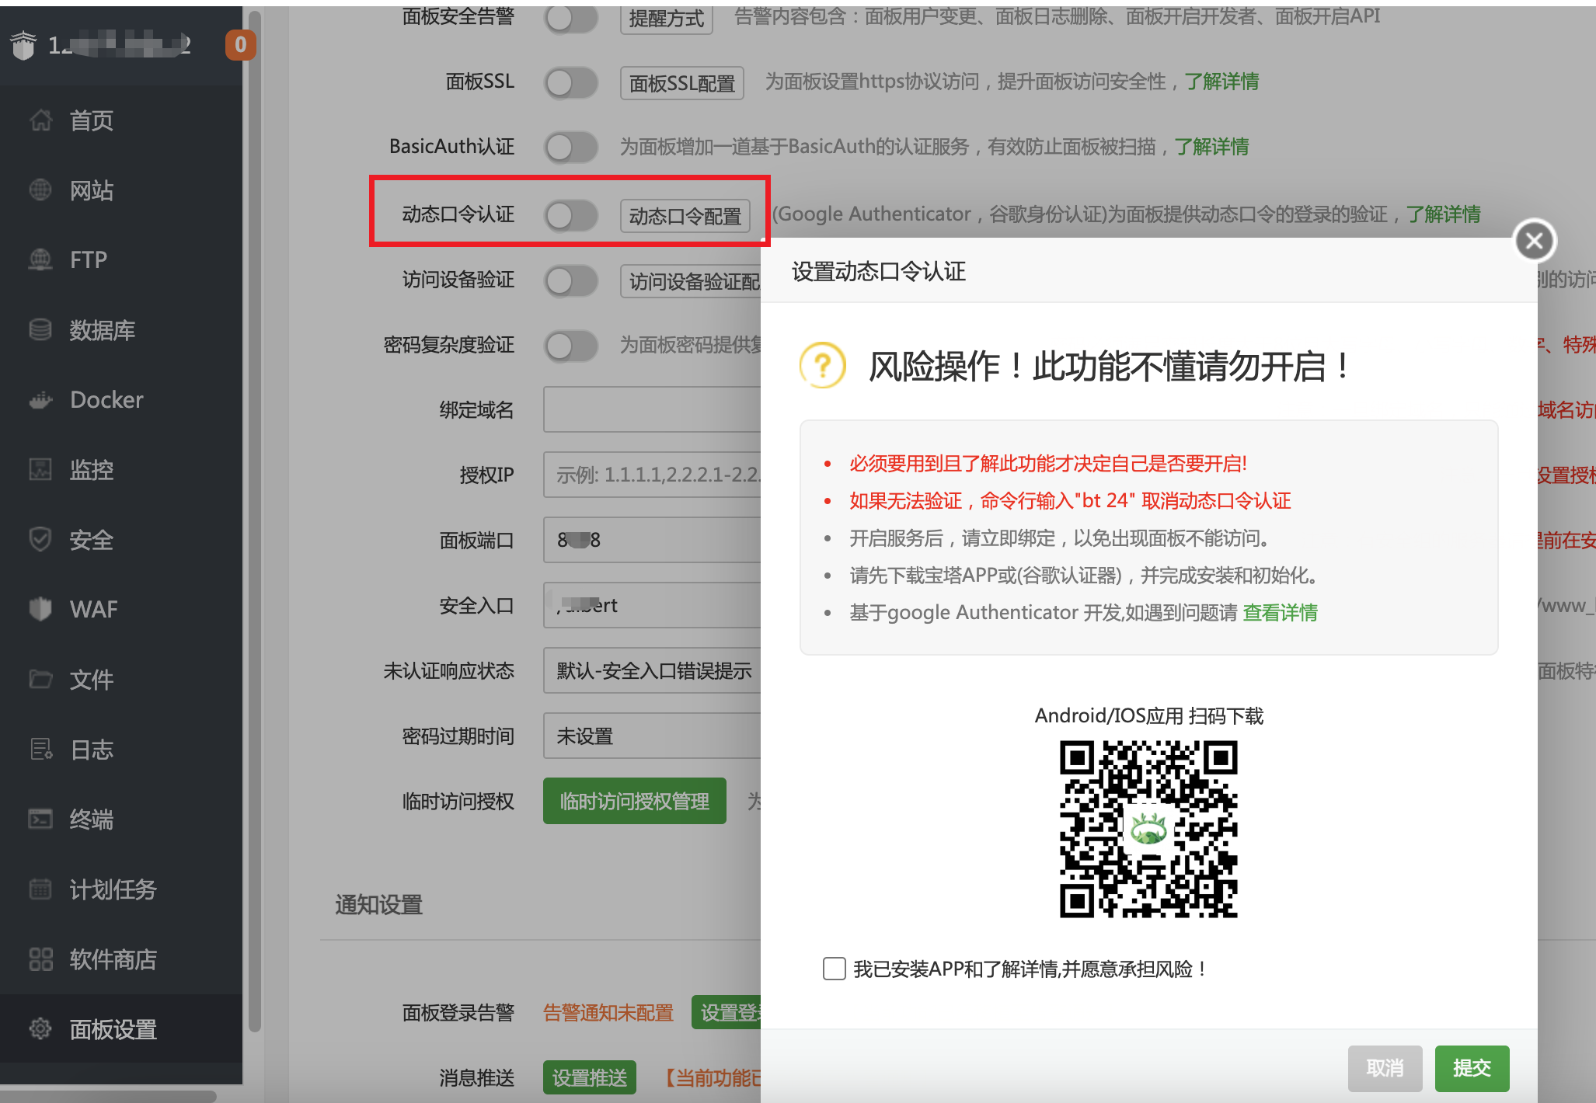This screenshot has height=1103, width=1596.
Task: Toggle the 面板SSL switch
Action: (x=571, y=82)
